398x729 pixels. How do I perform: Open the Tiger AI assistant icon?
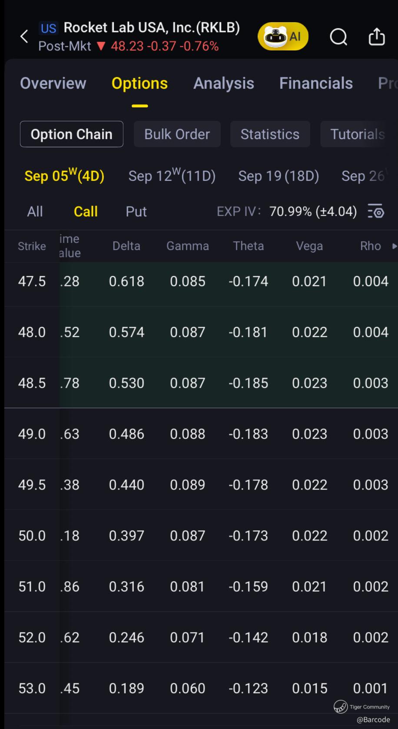click(283, 37)
